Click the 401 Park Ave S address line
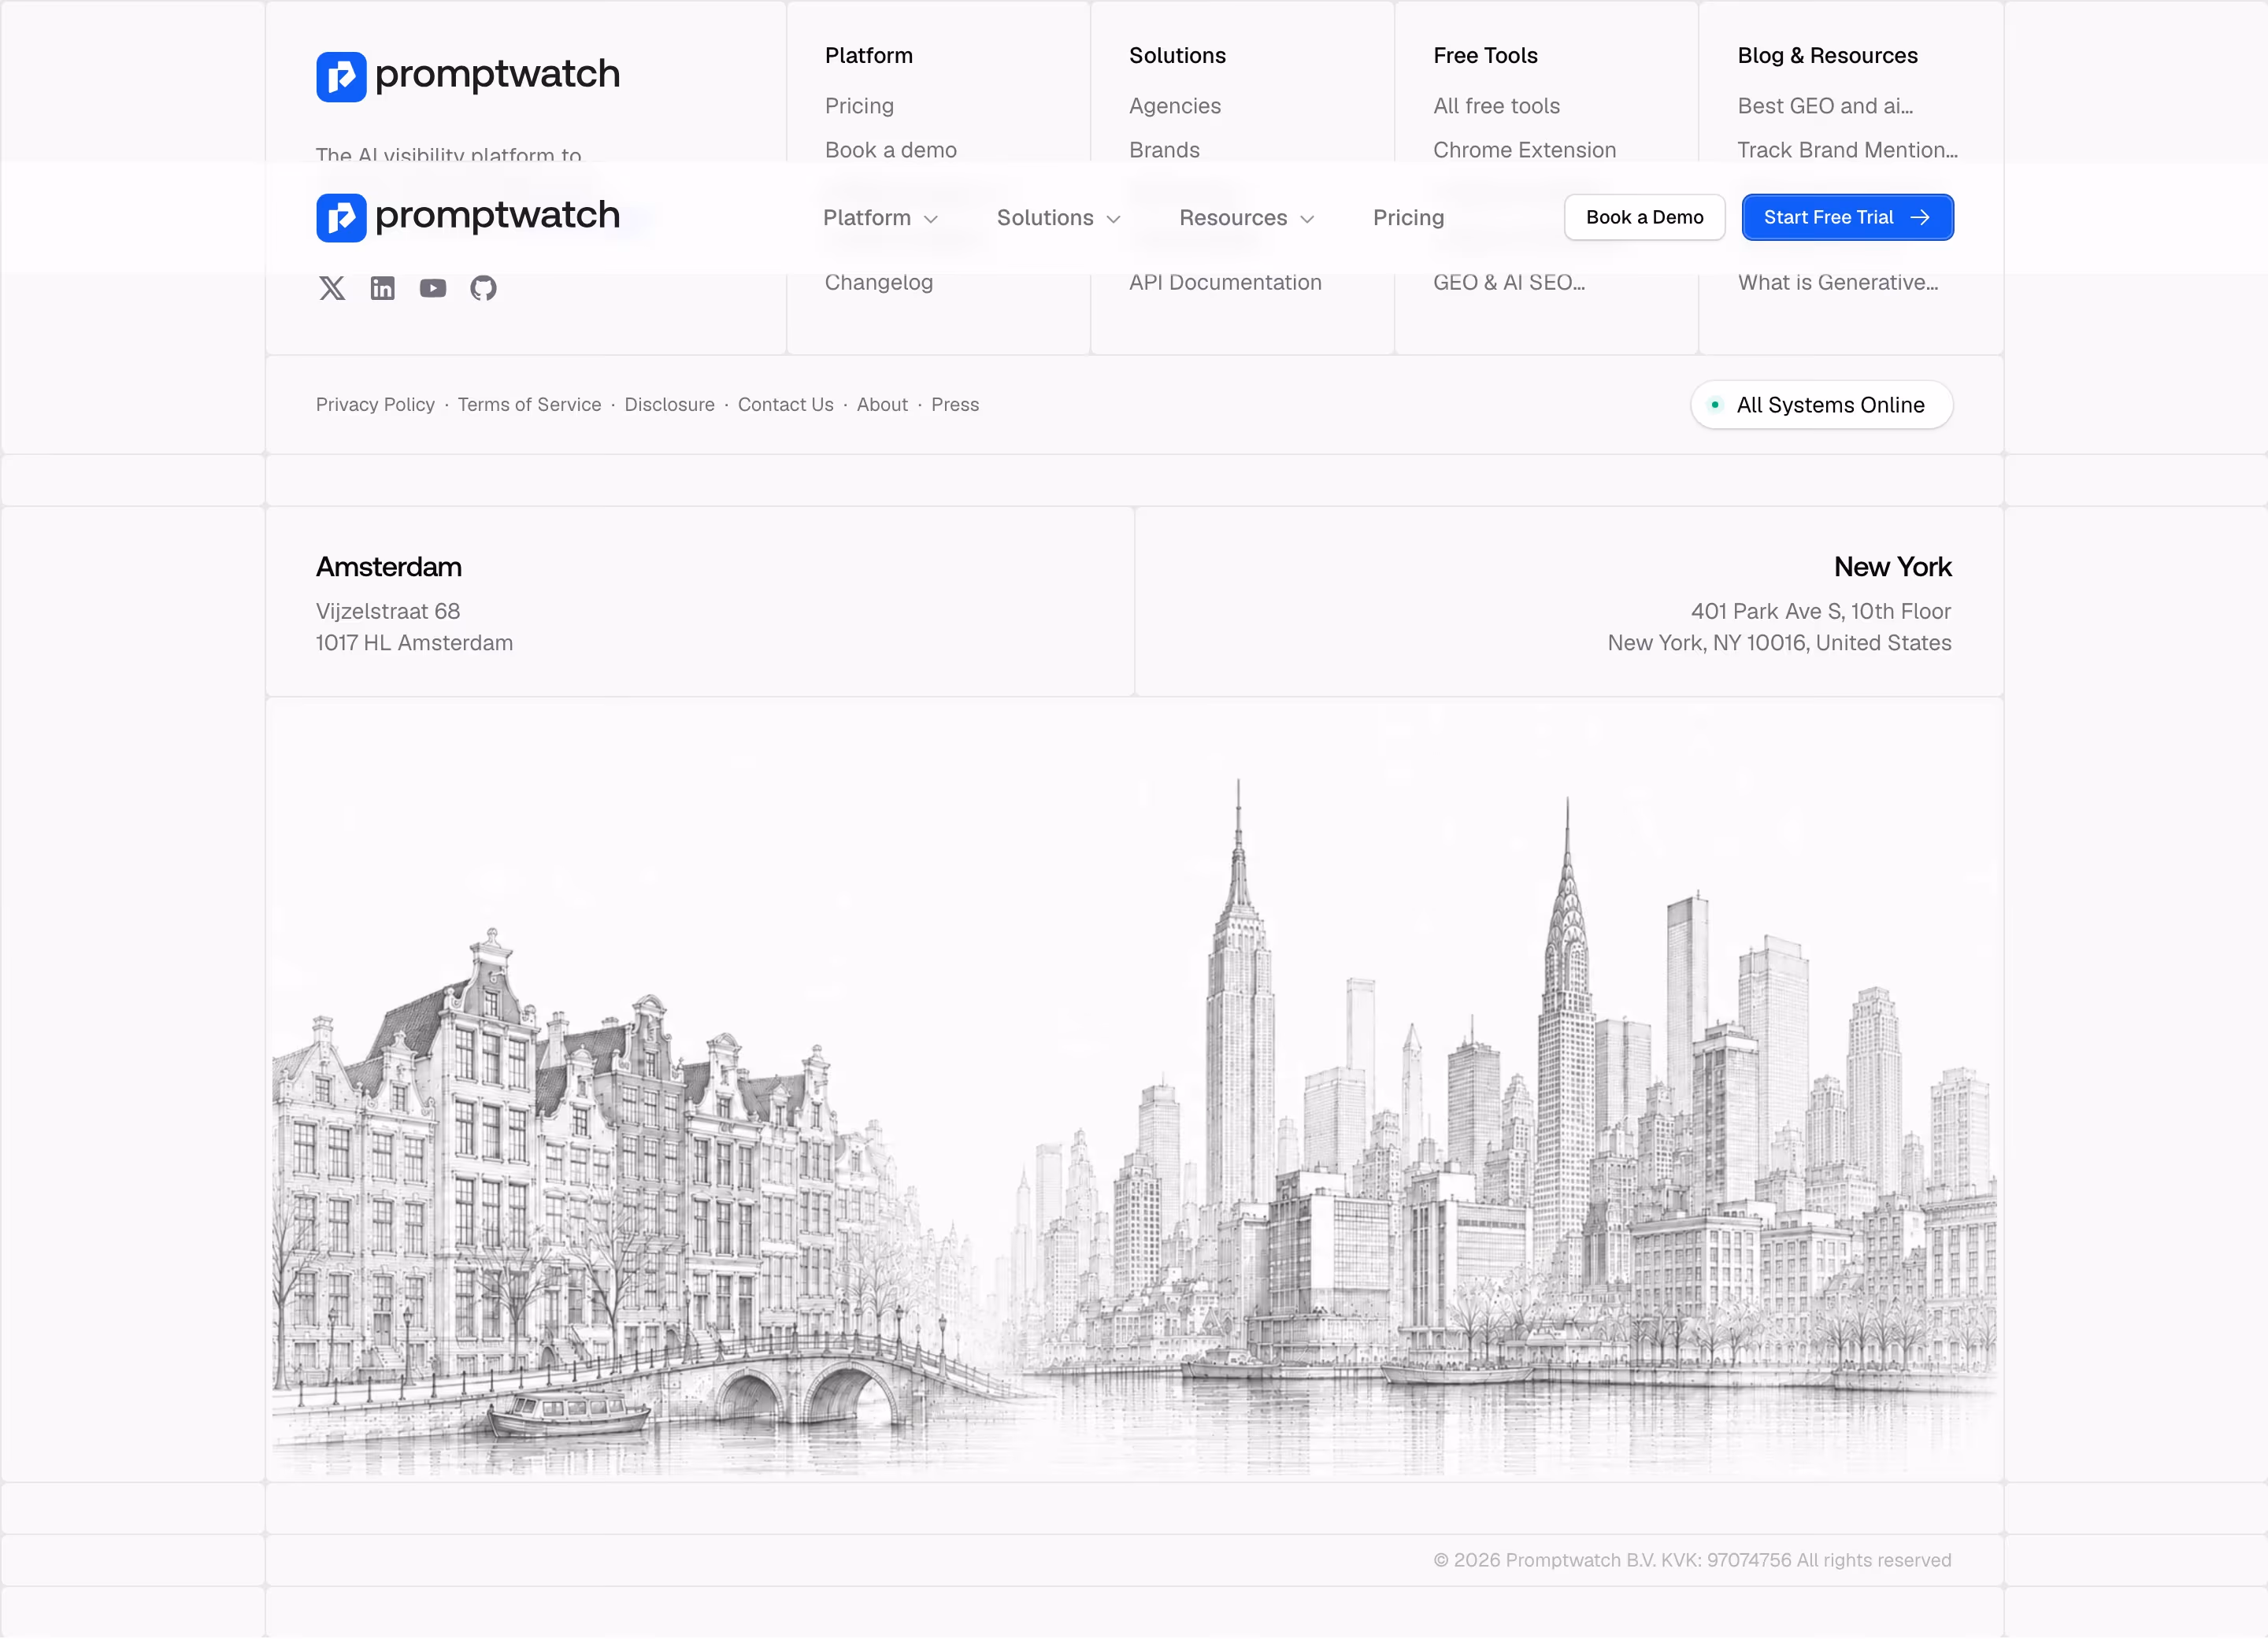Image resolution: width=2268 pixels, height=1639 pixels. click(x=1820, y=611)
